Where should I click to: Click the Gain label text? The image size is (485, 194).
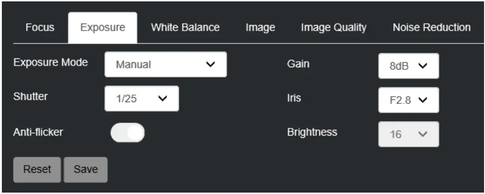[298, 64]
